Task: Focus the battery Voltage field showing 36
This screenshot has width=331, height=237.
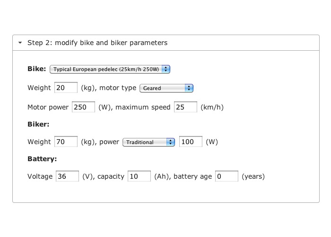Action: 67,176
